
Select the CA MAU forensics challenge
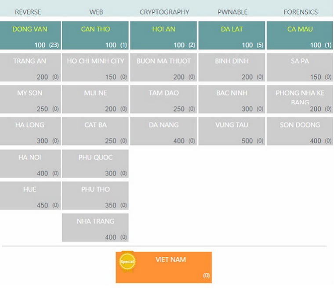300,36
